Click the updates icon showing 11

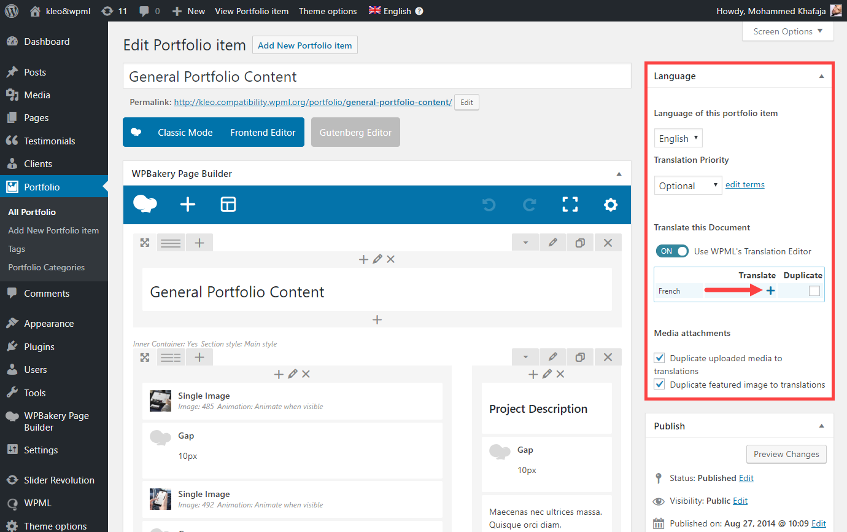pos(114,10)
